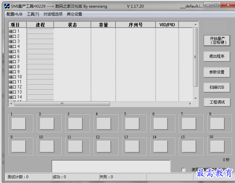Click the port 1 status box
235x183 pixels.
pyautogui.click(x=19, y=124)
